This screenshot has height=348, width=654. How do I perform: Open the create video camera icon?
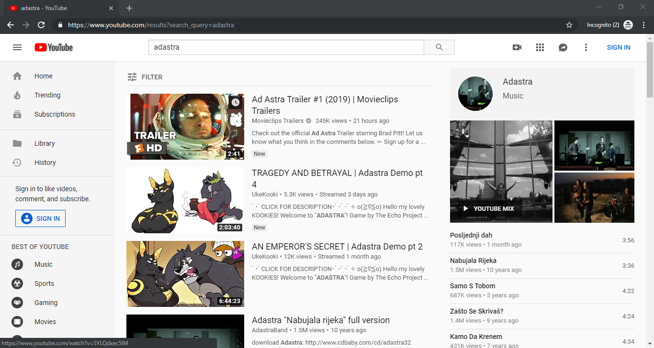(x=517, y=47)
